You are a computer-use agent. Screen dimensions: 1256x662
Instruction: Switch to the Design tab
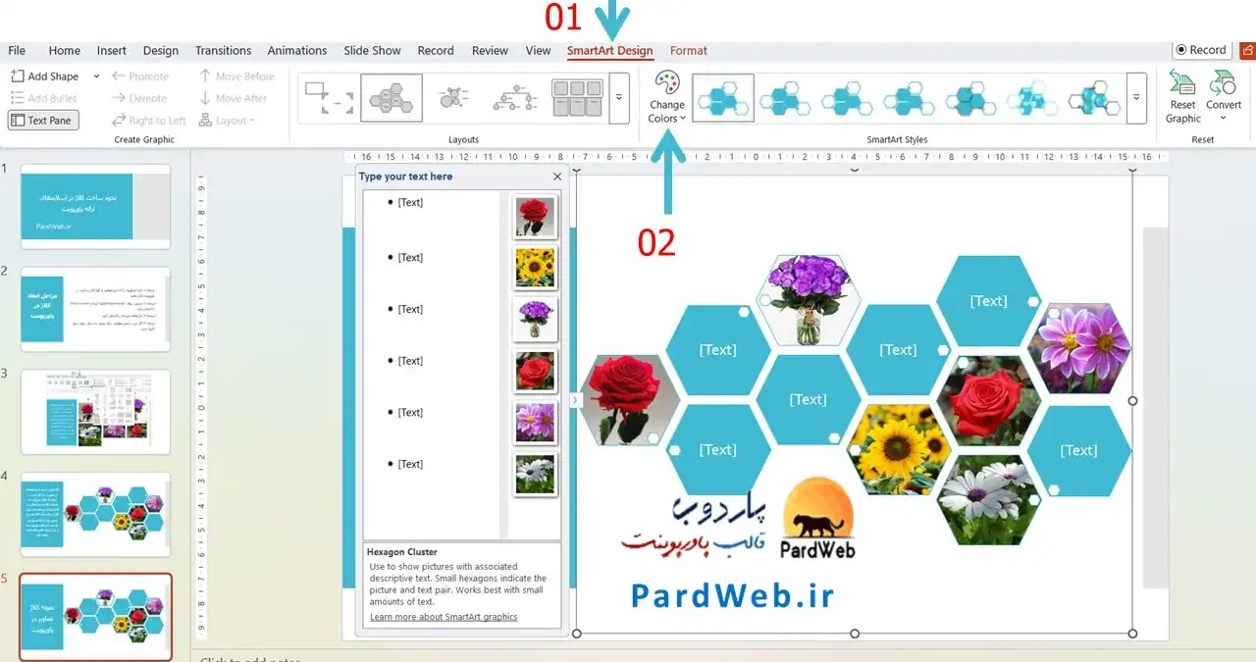point(161,51)
